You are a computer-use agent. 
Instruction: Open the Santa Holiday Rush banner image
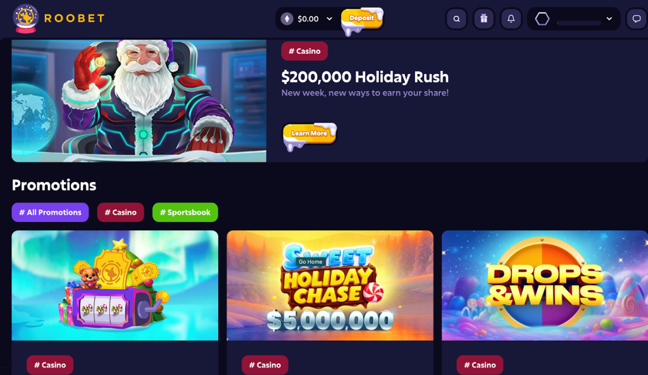coord(139,101)
